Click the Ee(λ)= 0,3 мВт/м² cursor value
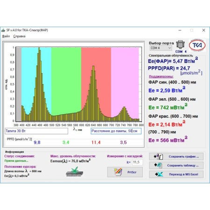This screenshot has height=210, width=210. tap(17, 176)
